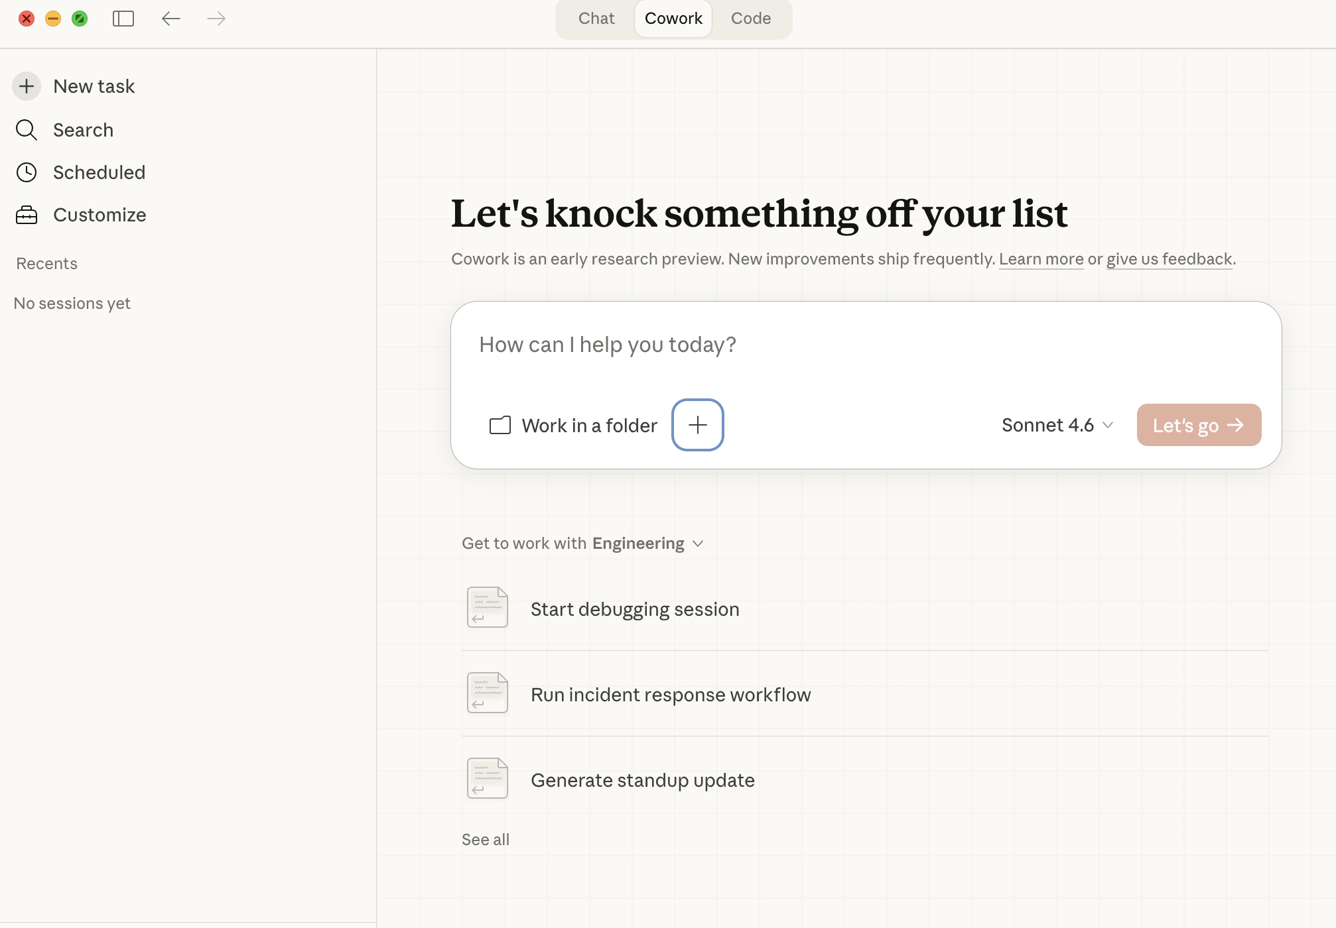Viewport: 1336px width, 928px height.
Task: Open the Learn more link
Action: [1041, 259]
